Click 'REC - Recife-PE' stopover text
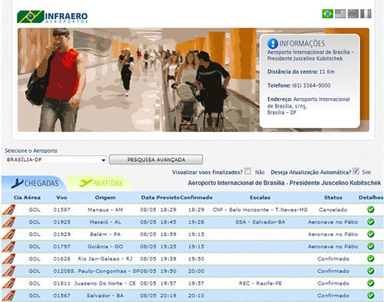The width and height of the screenshot is (384, 302). (260, 284)
